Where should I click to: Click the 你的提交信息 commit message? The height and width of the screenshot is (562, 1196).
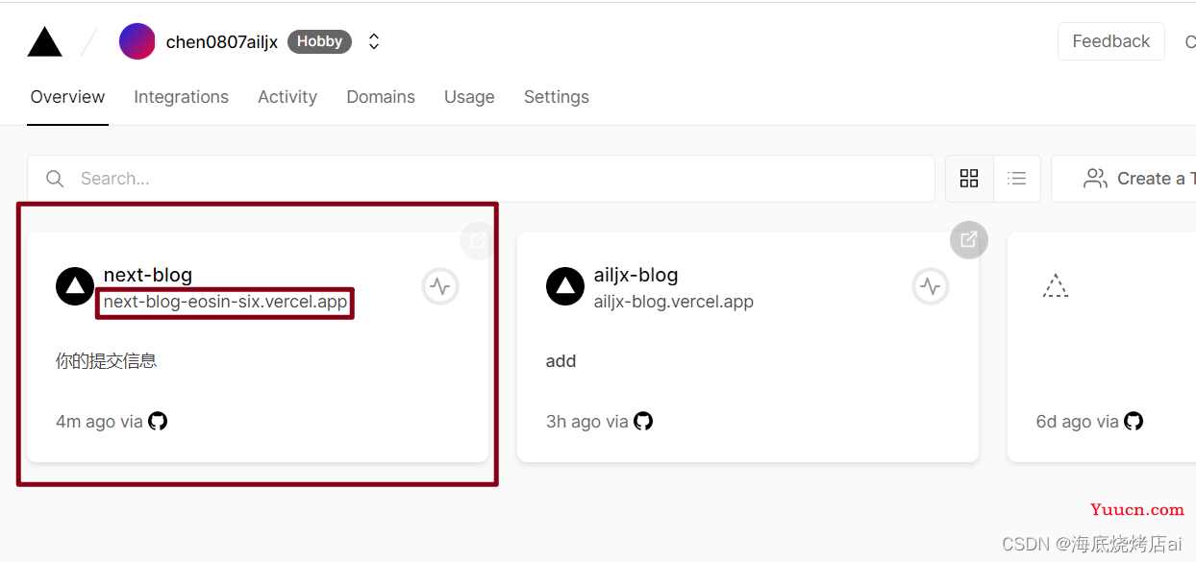click(x=107, y=361)
